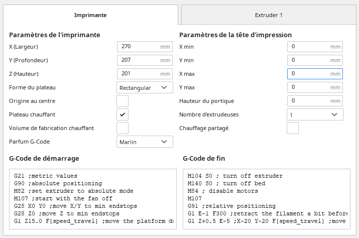Image resolution: width=359 pixels, height=238 pixels.
Task: Toggle the Origine au centre checkbox
Action: 123,101
